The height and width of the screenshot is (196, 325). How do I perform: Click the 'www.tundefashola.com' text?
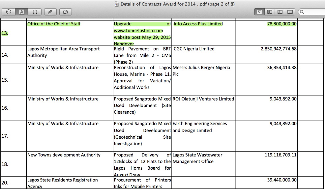point(138,31)
